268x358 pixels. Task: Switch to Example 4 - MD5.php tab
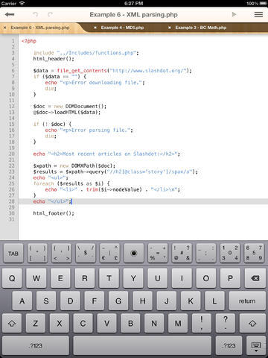(x=122, y=28)
